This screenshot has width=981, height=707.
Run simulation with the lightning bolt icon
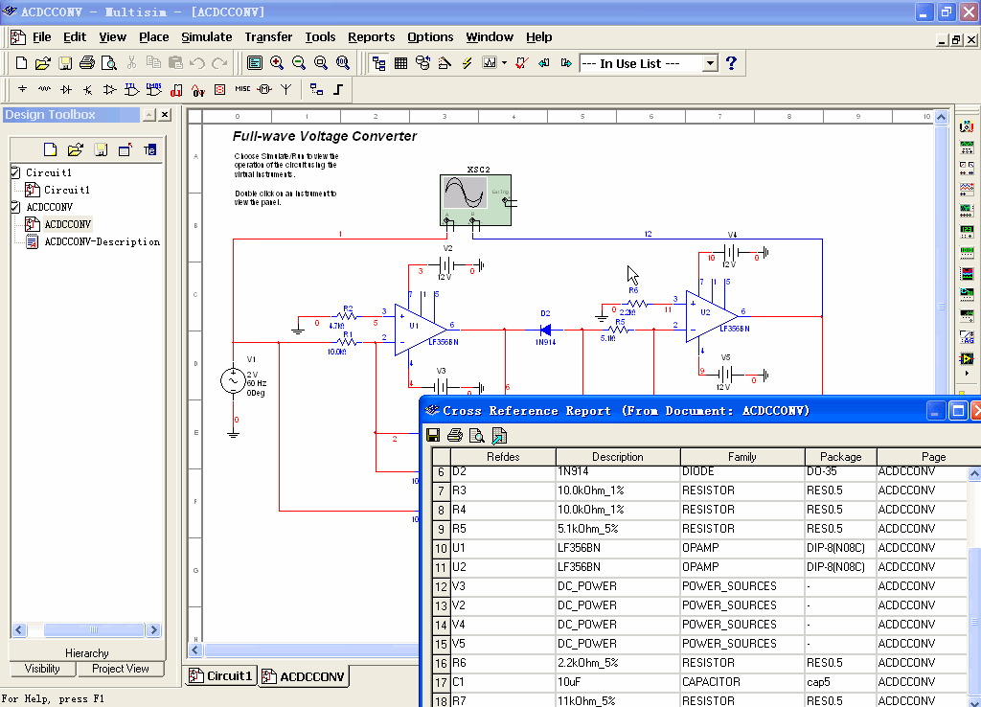tap(467, 63)
